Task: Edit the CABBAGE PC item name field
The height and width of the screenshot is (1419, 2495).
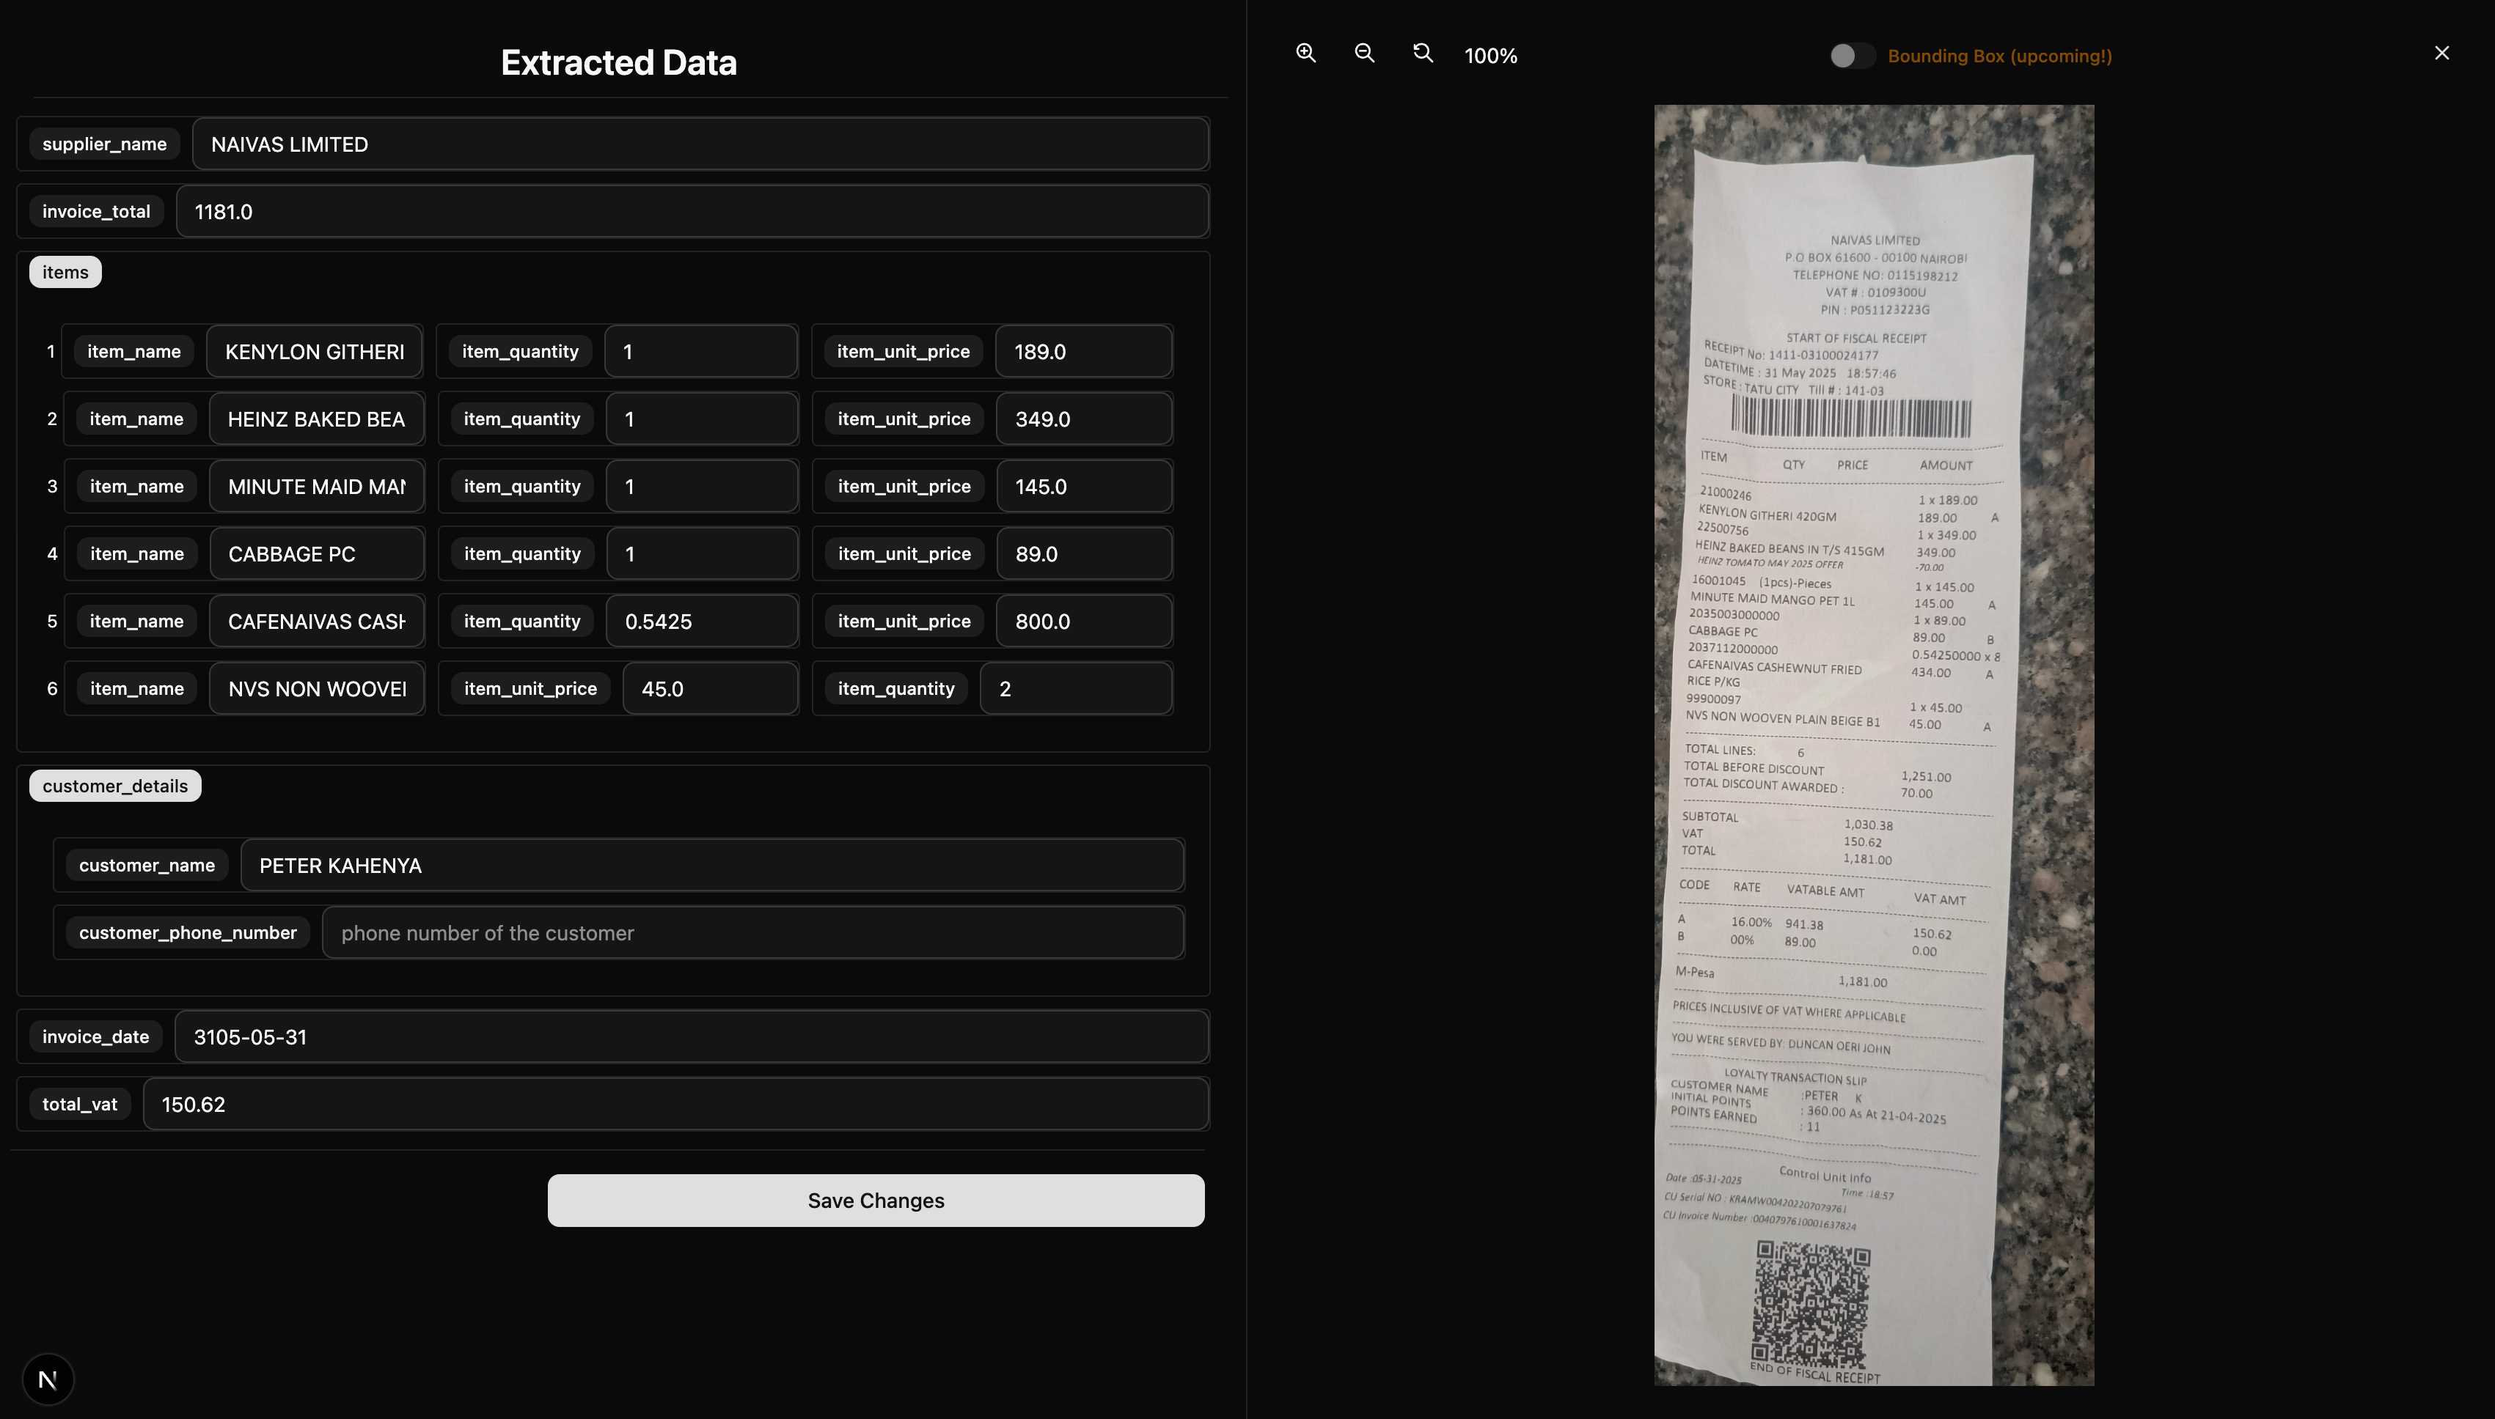Action: (x=316, y=553)
